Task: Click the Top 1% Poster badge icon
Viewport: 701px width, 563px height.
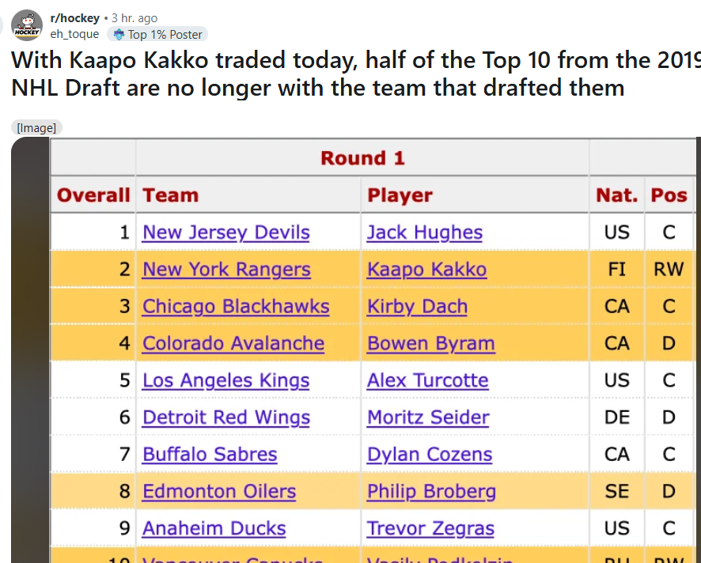Action: click(119, 35)
